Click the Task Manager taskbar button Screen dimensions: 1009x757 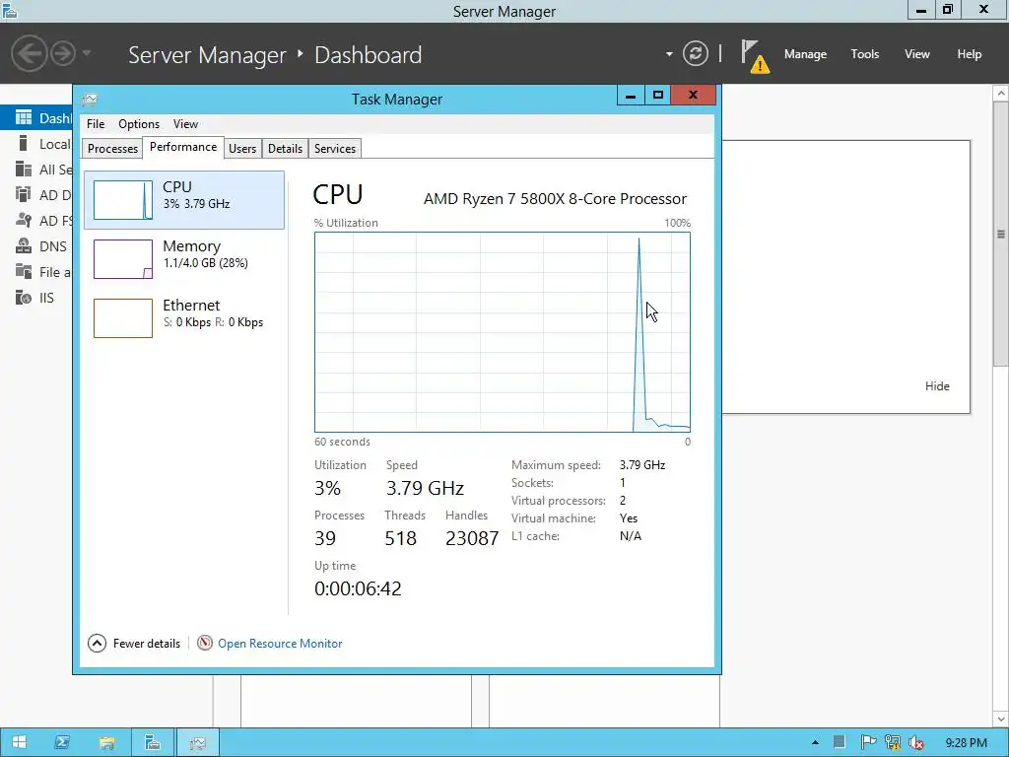197,742
